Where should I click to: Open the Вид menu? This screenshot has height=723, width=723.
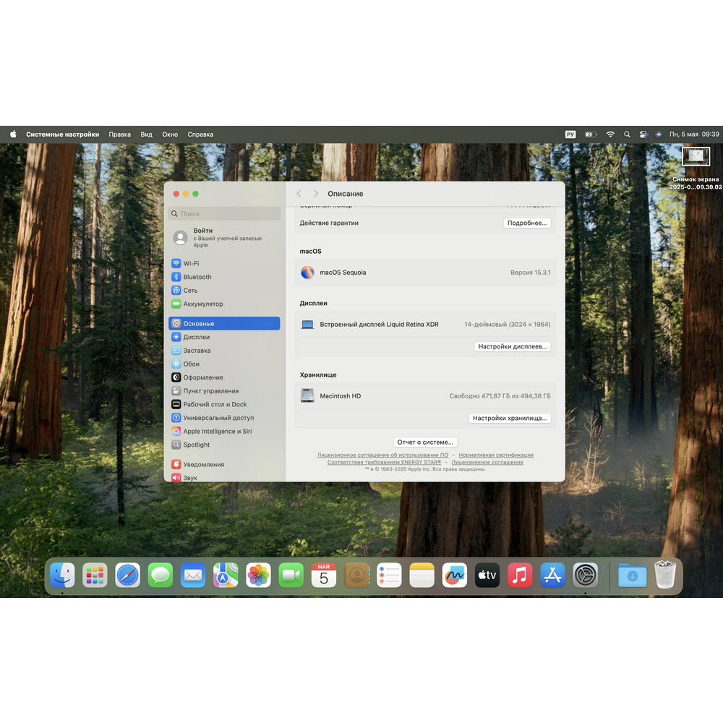(147, 134)
